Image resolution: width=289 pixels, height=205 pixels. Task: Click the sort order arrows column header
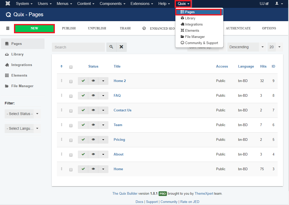pos(62,66)
